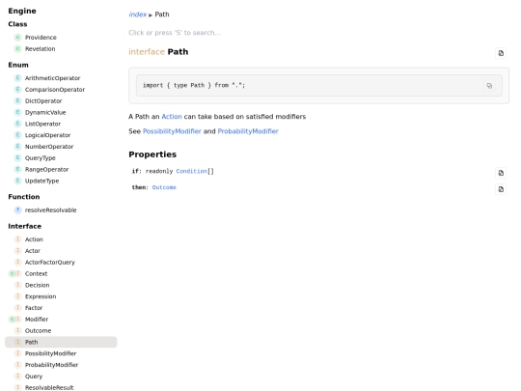This screenshot has width=521, height=391.
Task: Open the PossibilityModifier link in description
Action: tap(172, 131)
